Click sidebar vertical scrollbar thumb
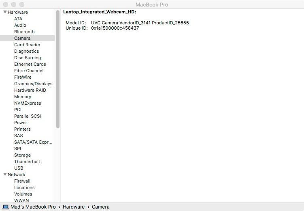 [x=58, y=69]
